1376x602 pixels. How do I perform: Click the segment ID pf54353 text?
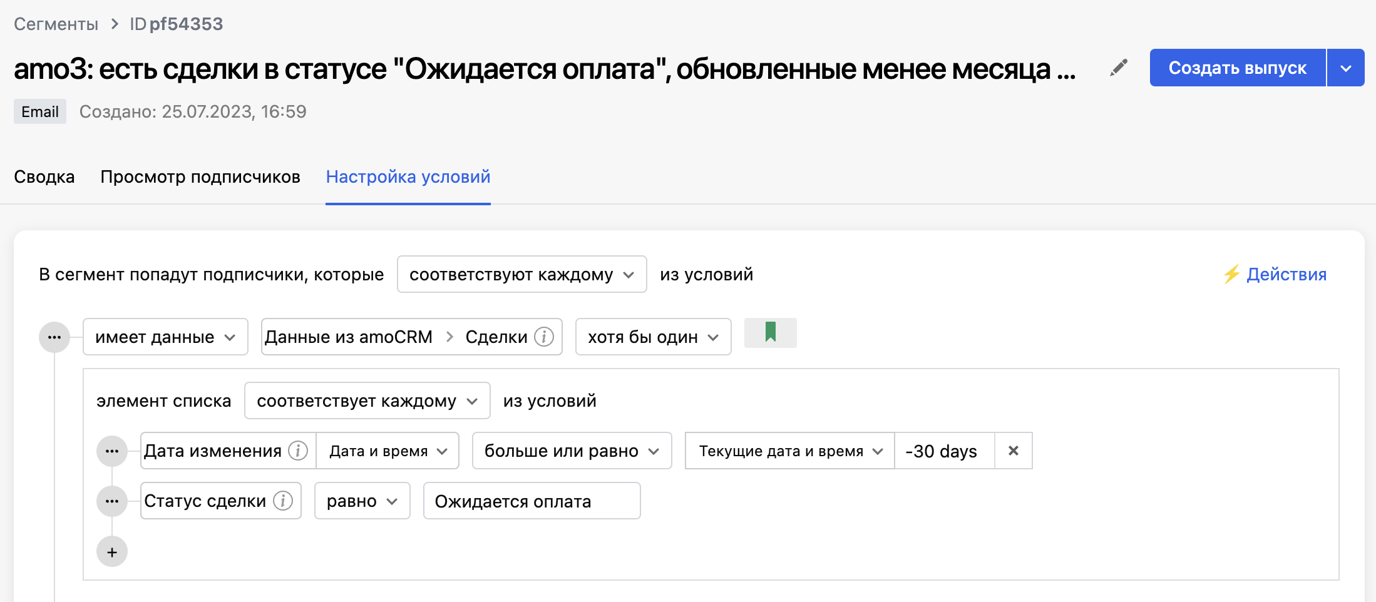[177, 24]
